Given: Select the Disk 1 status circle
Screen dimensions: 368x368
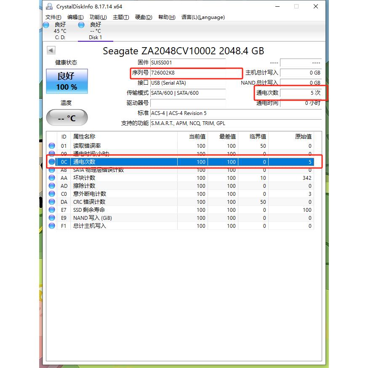Looking at the screenshot, I should coord(81,25).
